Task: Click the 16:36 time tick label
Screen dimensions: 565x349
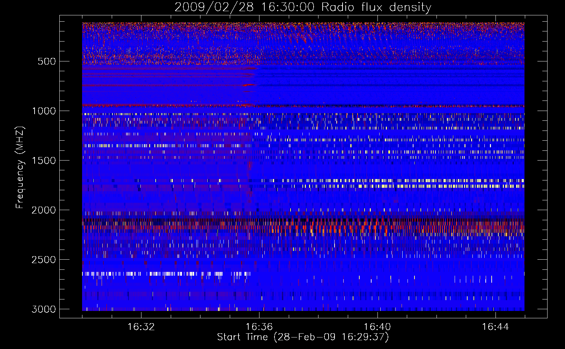Action: (x=259, y=327)
